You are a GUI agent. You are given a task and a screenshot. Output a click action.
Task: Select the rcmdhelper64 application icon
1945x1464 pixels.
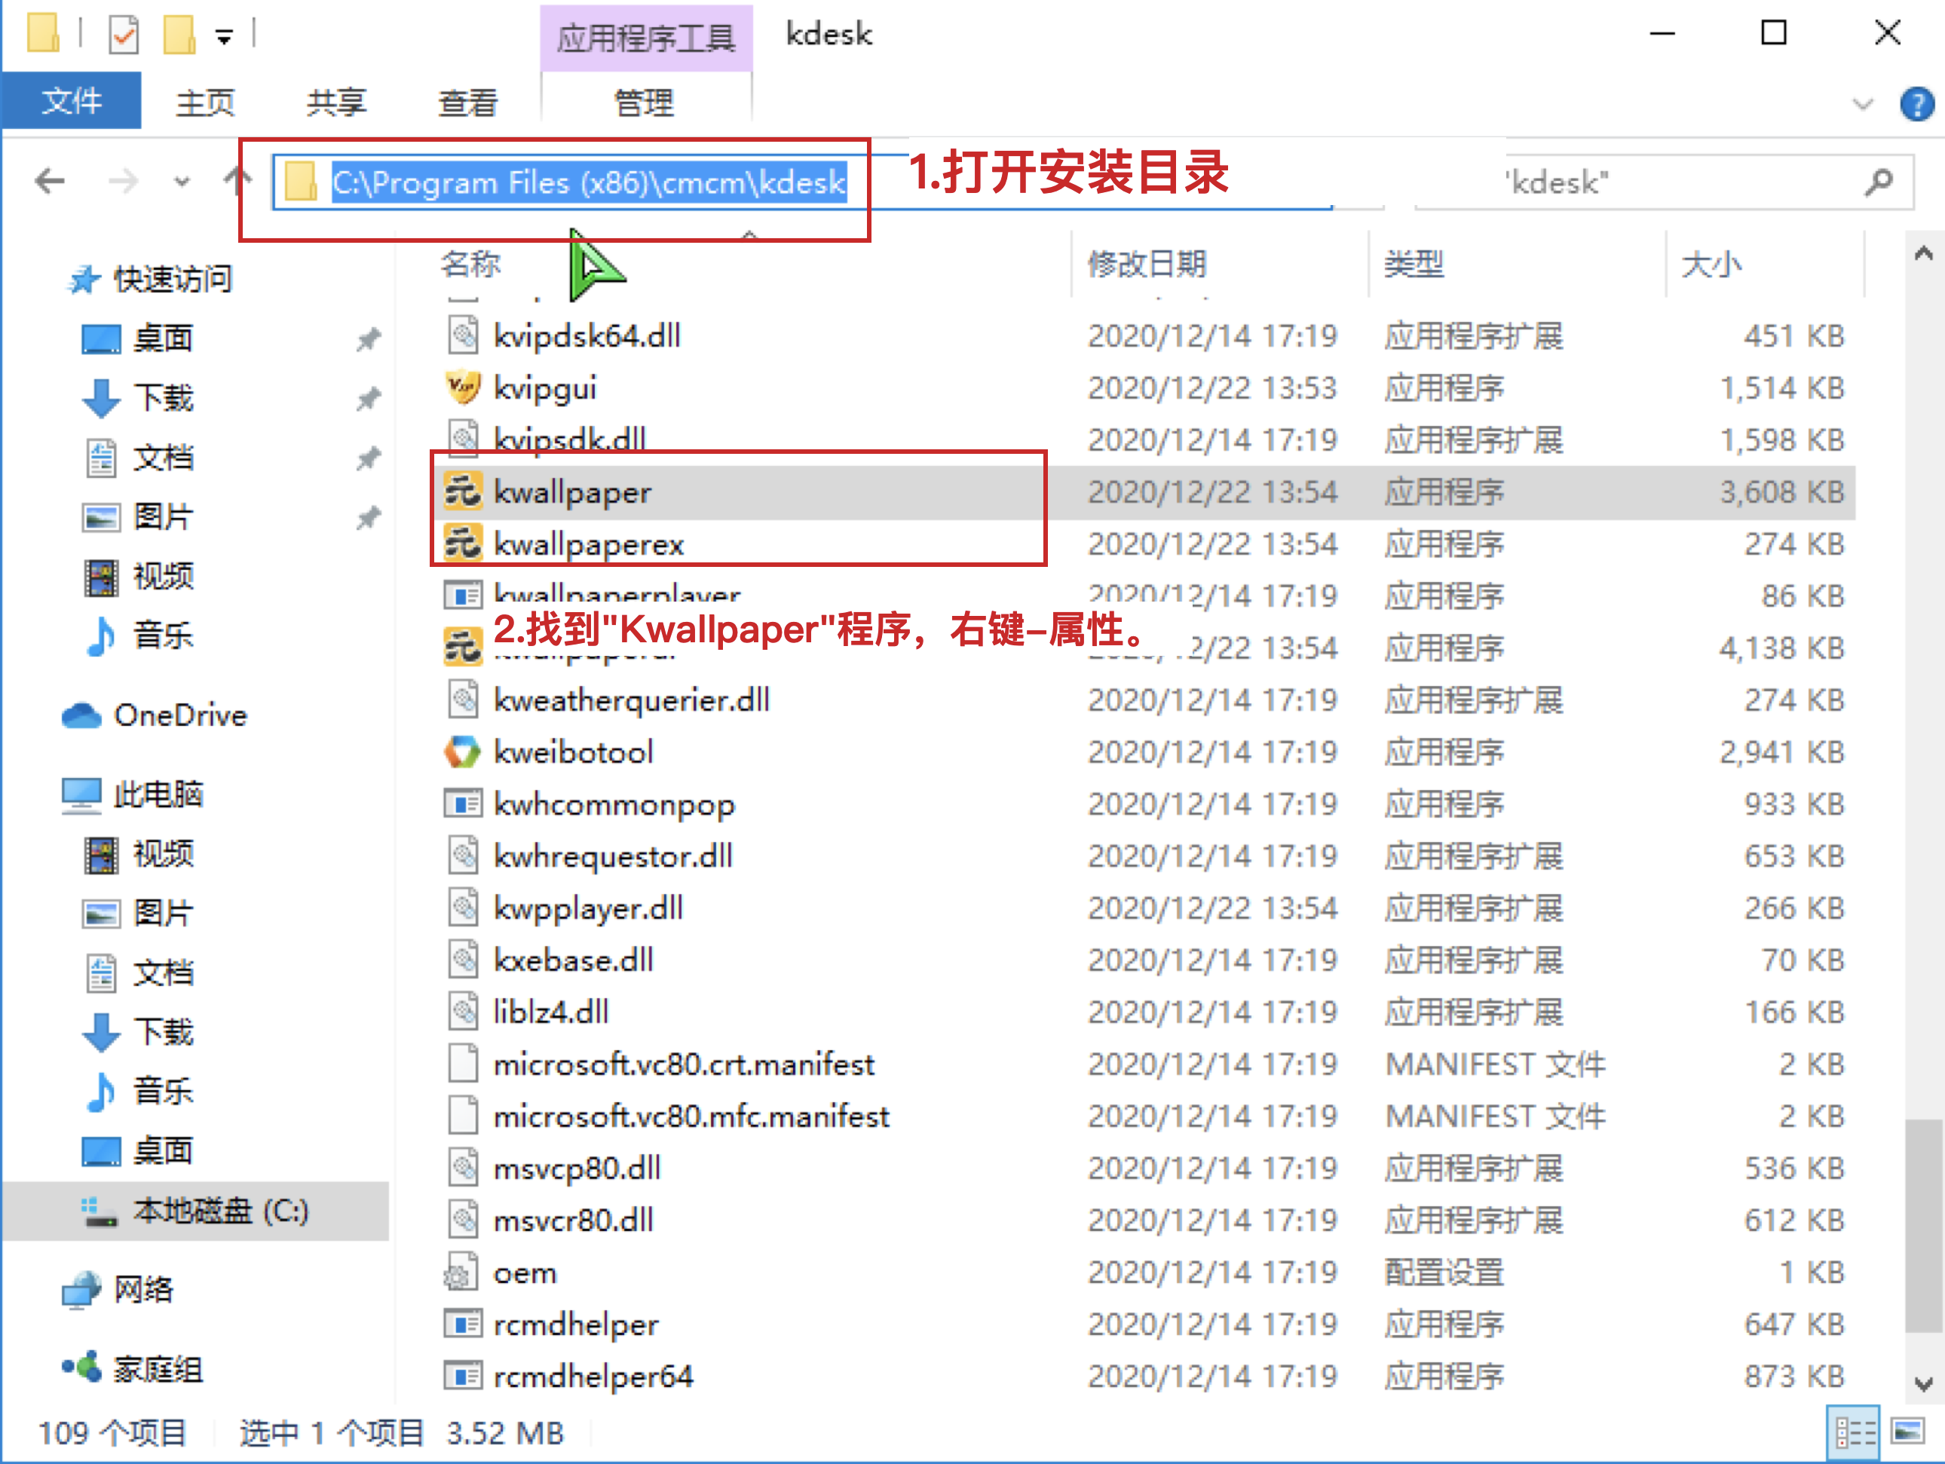463,1375
